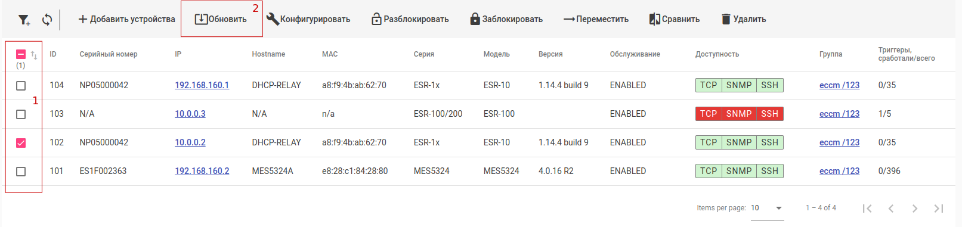The width and height of the screenshot is (962, 227).
Task: Uncheck the selected device 102 checkbox
Action: (21, 143)
